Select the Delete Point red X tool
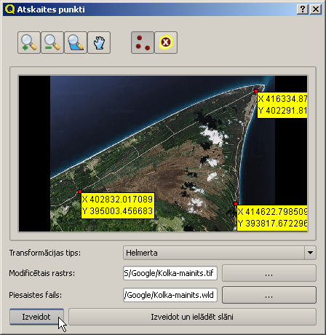The image size is (326, 335). coord(166,42)
